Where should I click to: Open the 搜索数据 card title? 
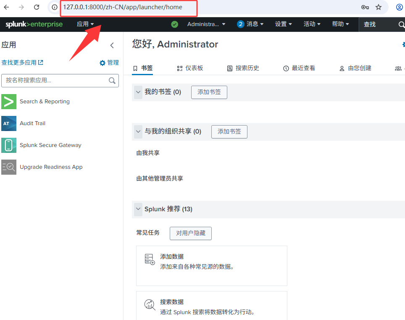(172, 302)
